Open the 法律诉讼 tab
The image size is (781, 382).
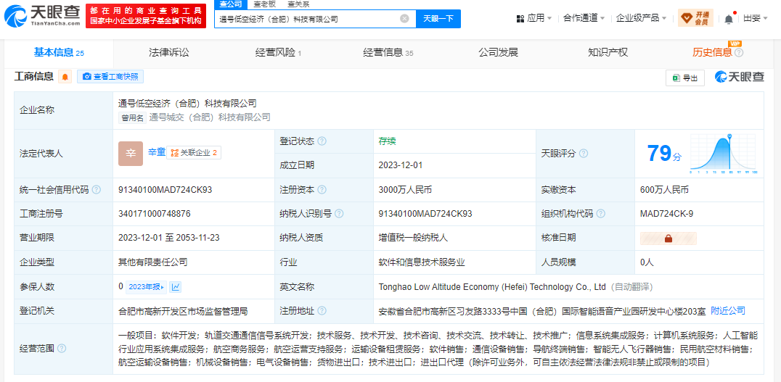(x=169, y=53)
